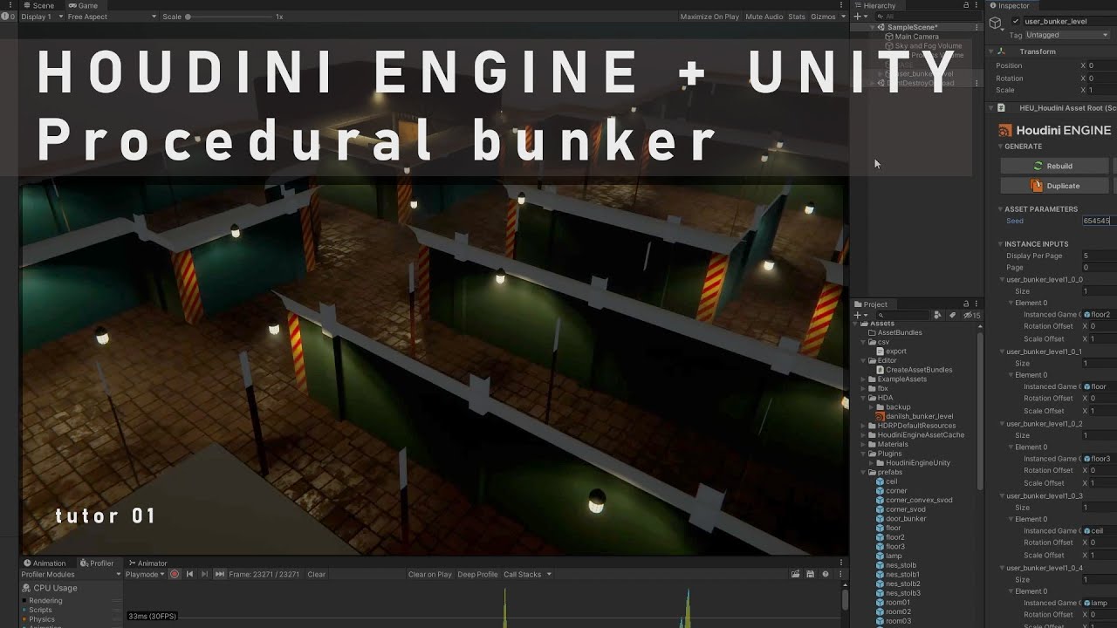Open Profiler Modules dropdown
The image size is (1117, 628).
(72, 574)
